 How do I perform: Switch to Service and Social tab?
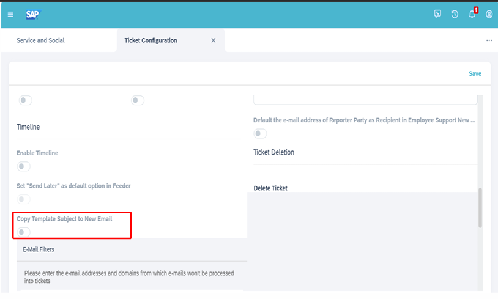pyautogui.click(x=40, y=40)
